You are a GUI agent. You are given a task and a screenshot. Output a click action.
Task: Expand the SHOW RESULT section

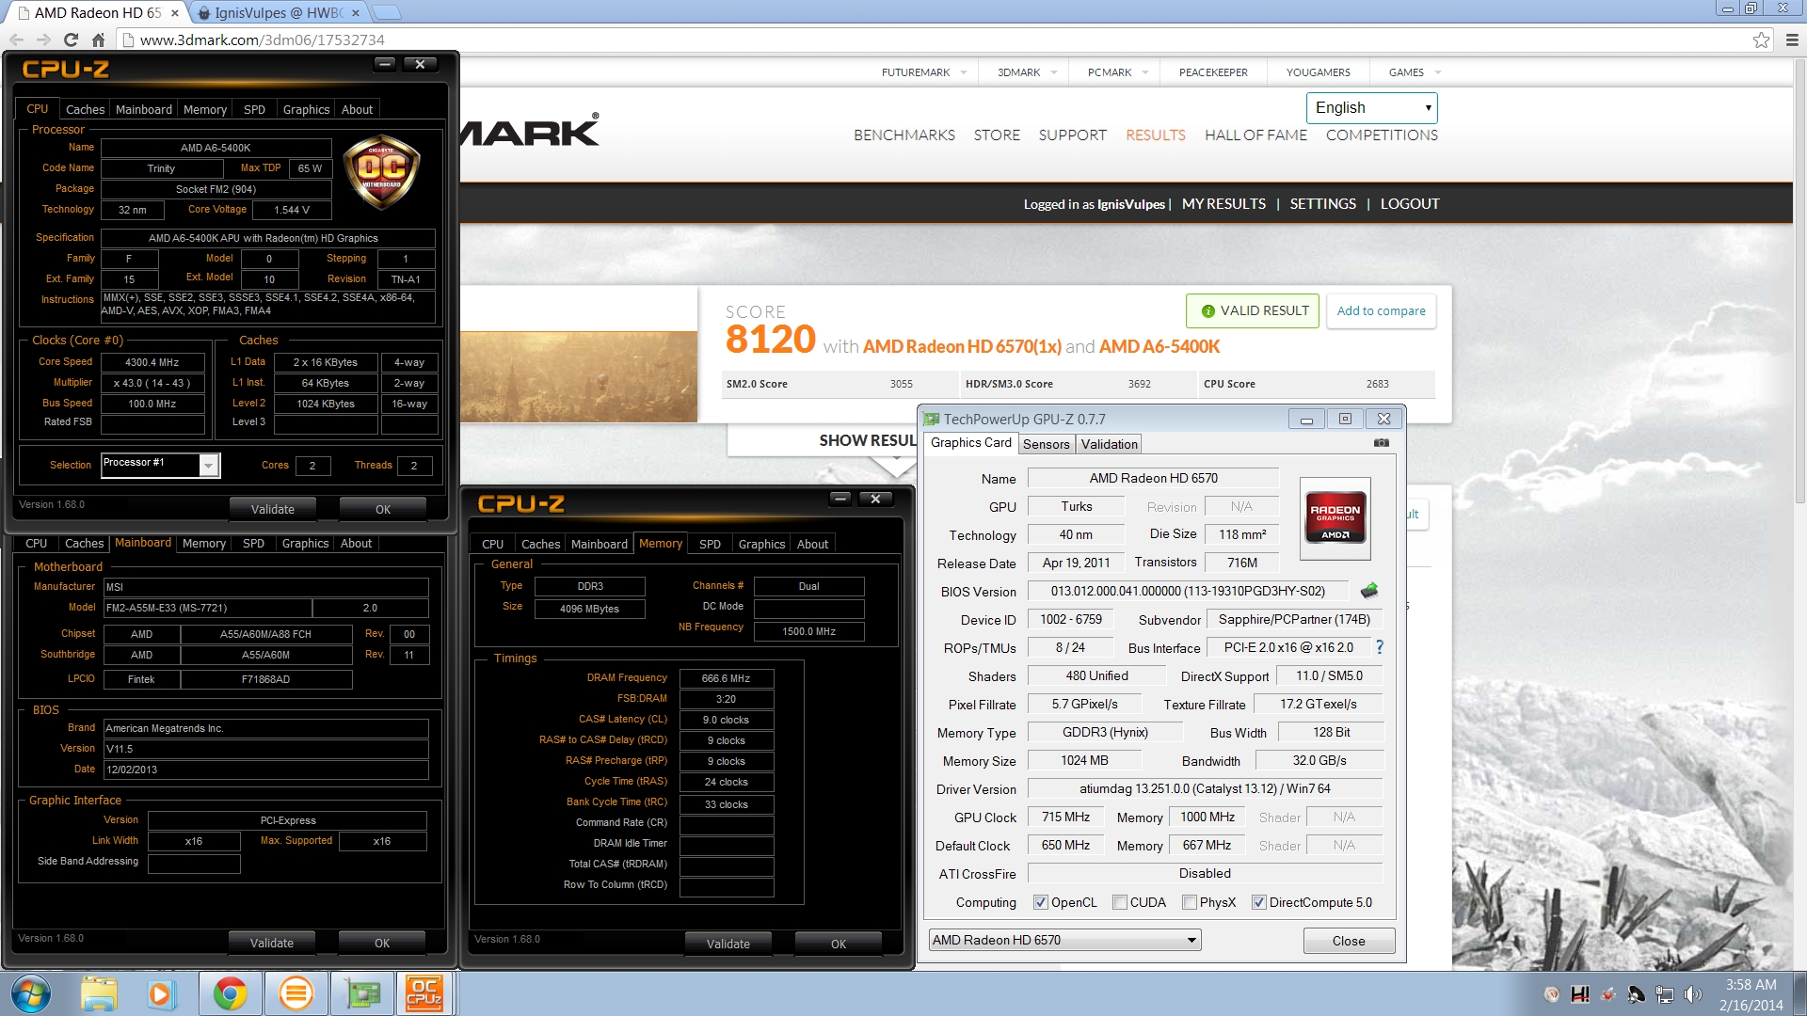pyautogui.click(x=868, y=440)
